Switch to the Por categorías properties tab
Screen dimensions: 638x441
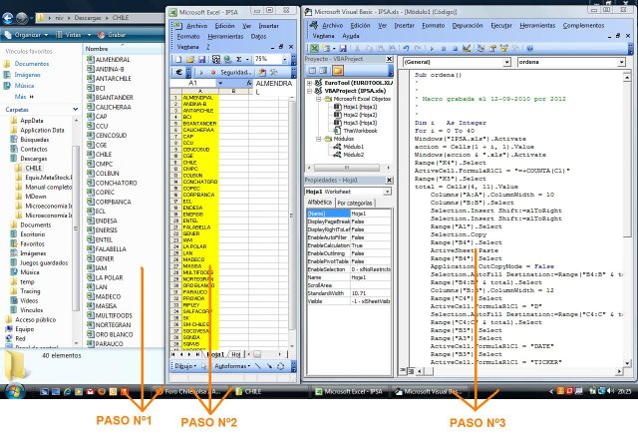355,203
